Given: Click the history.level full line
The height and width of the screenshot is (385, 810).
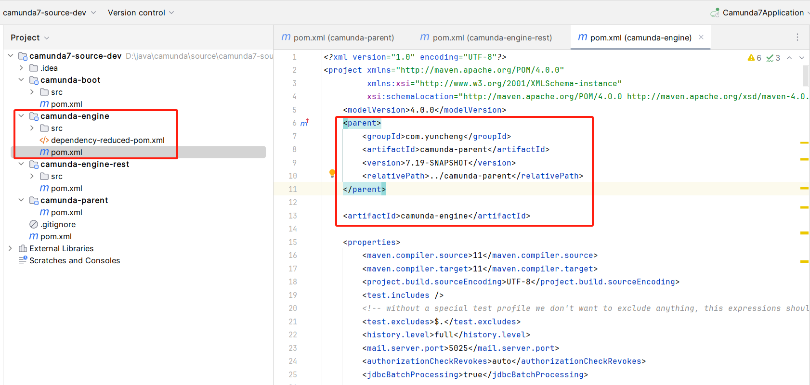Looking at the screenshot, I should (x=446, y=335).
